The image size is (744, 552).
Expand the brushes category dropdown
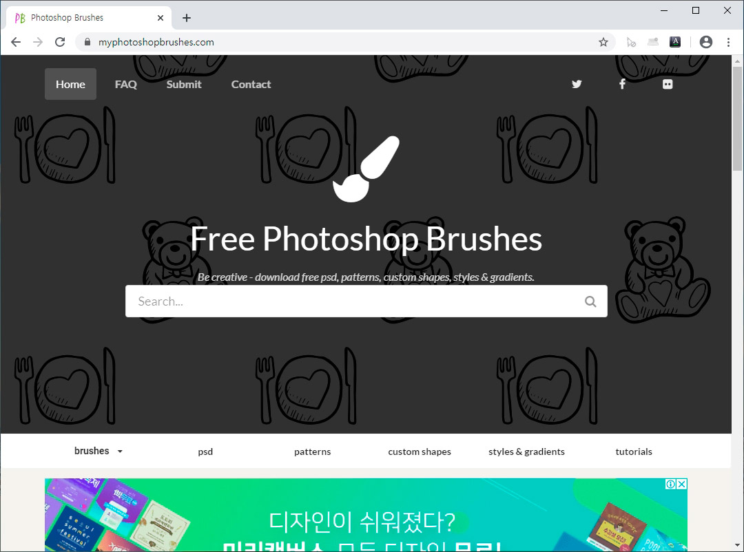point(99,451)
